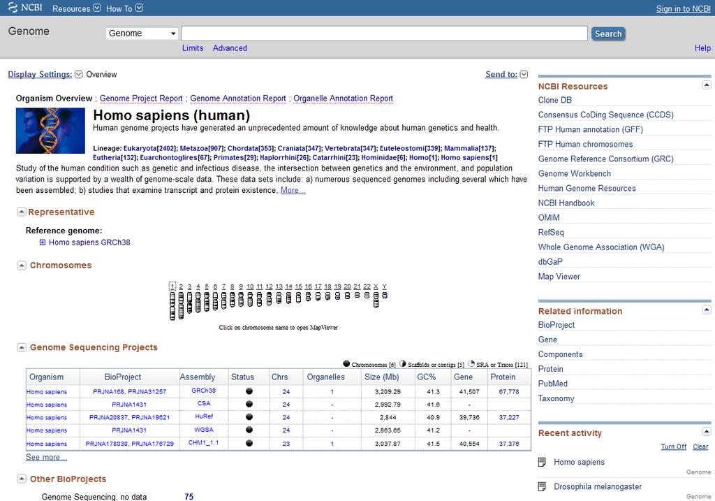The height and width of the screenshot is (501, 715).
Task: Open the Resources dropdown menu
Action: (77, 8)
